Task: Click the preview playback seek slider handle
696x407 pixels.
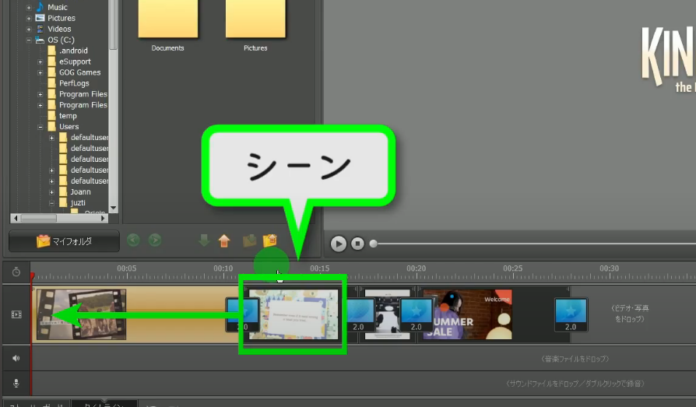Action: (374, 244)
